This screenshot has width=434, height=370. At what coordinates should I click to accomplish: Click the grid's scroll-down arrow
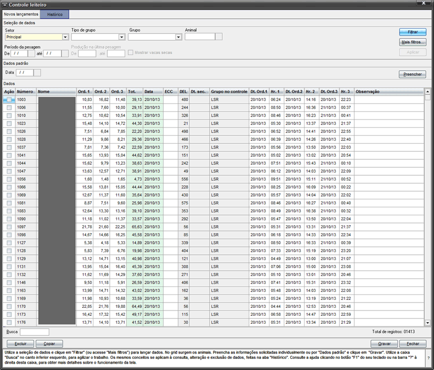(428, 323)
